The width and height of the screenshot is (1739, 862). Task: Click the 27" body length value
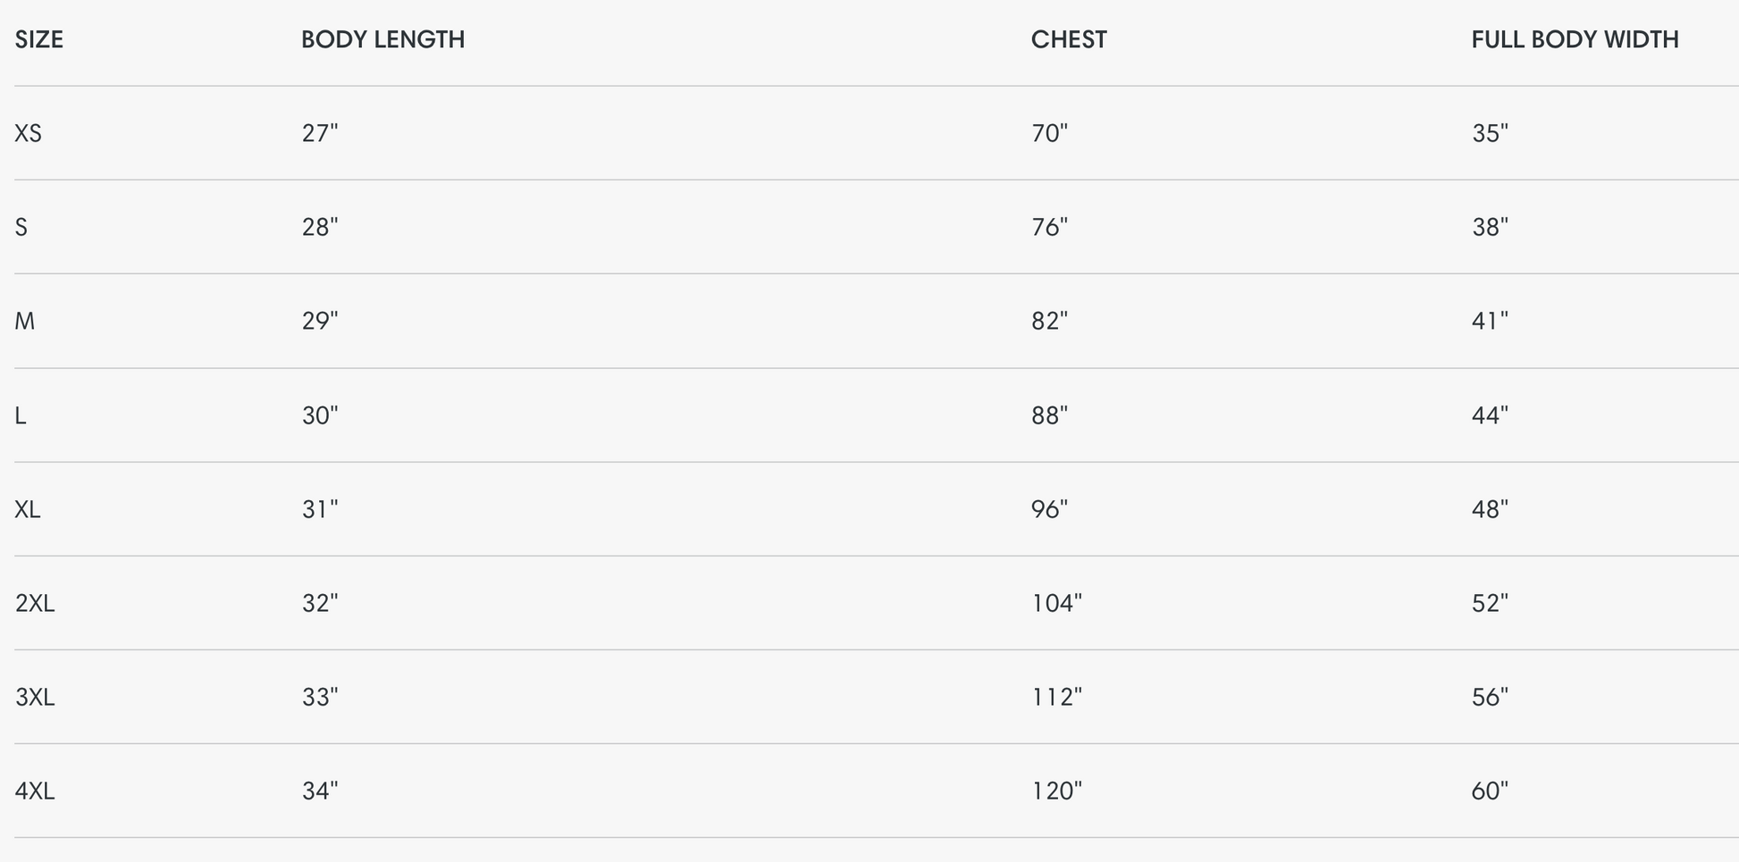(x=320, y=134)
